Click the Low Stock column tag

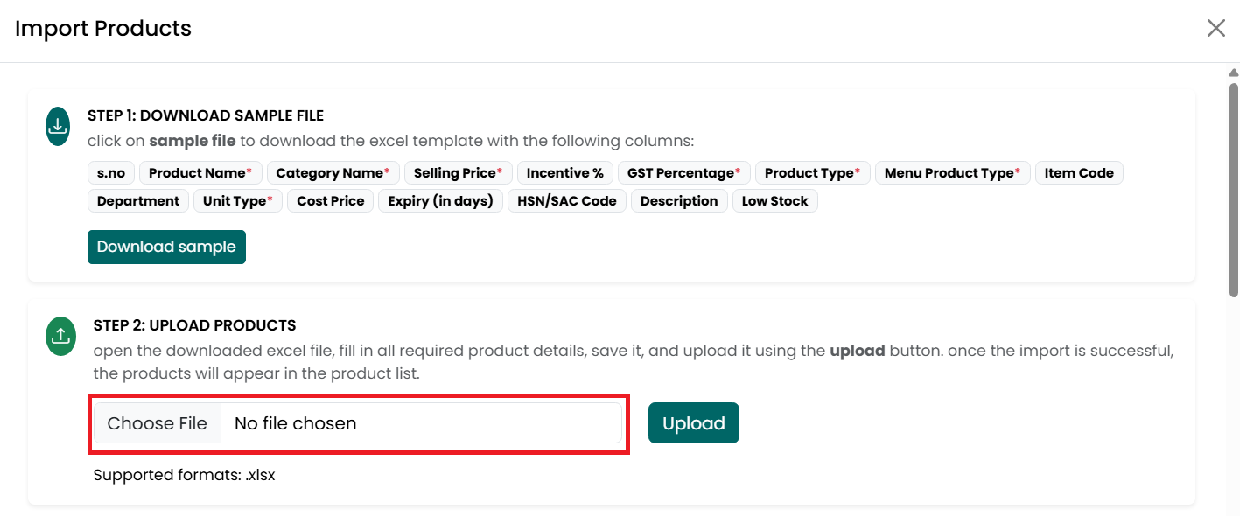point(775,201)
